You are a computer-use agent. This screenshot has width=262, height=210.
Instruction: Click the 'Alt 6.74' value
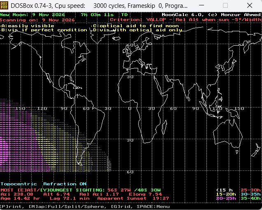[56, 194]
